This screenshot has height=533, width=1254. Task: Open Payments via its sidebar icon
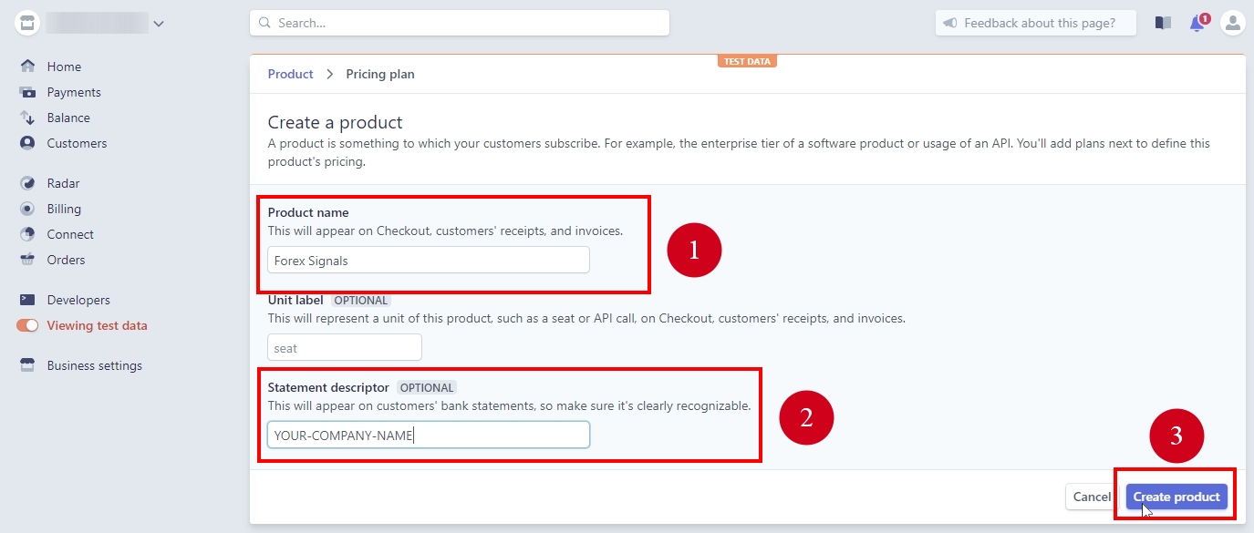coord(27,92)
